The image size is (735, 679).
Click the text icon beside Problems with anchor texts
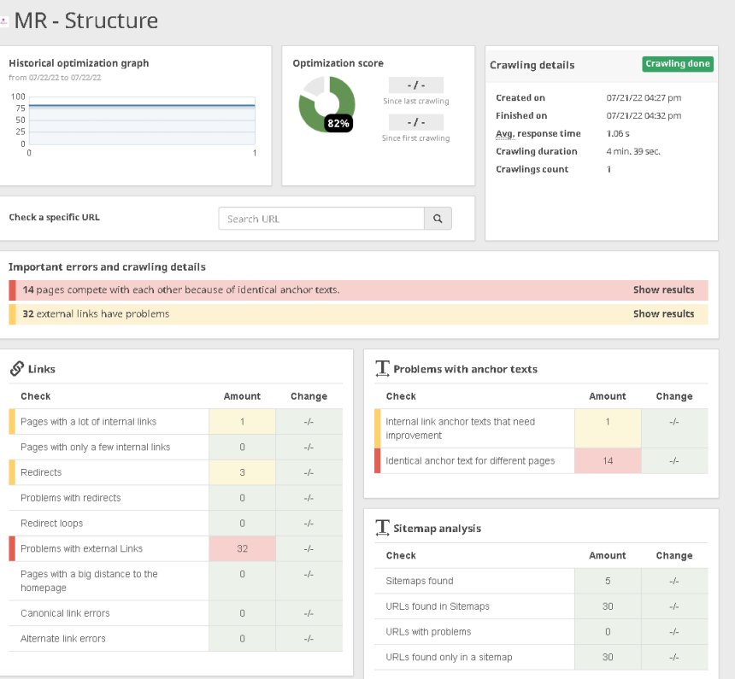click(382, 369)
